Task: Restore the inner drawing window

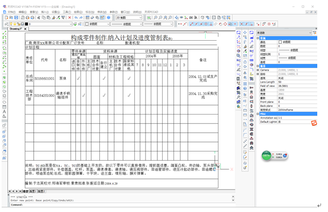Action: (x=311, y=12)
